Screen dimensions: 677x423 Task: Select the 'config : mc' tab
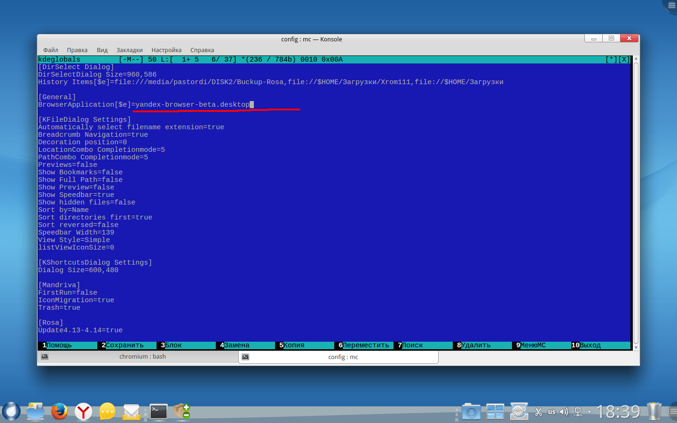(338, 357)
